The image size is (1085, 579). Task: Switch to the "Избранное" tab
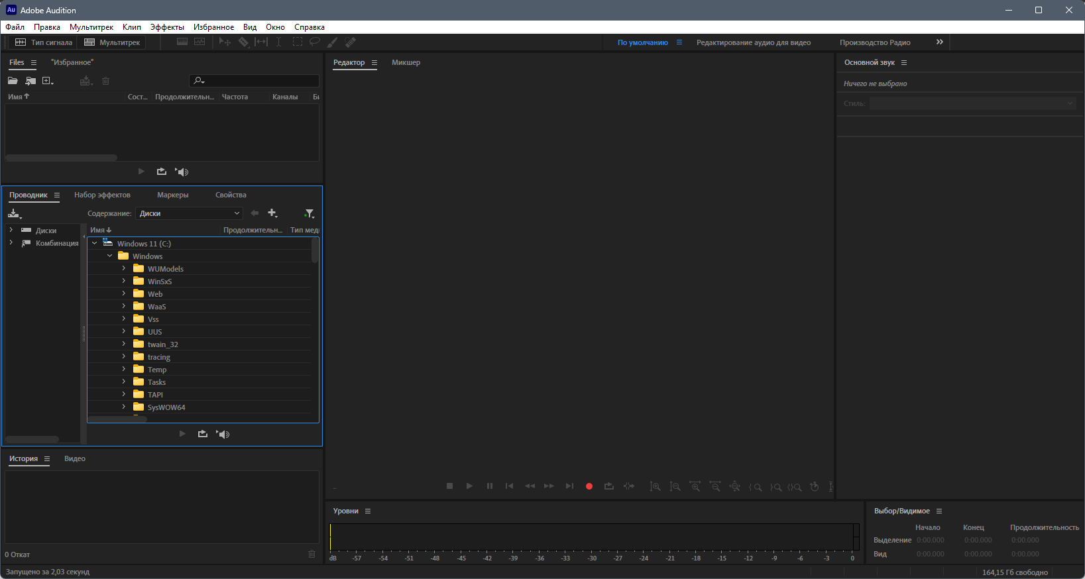72,62
